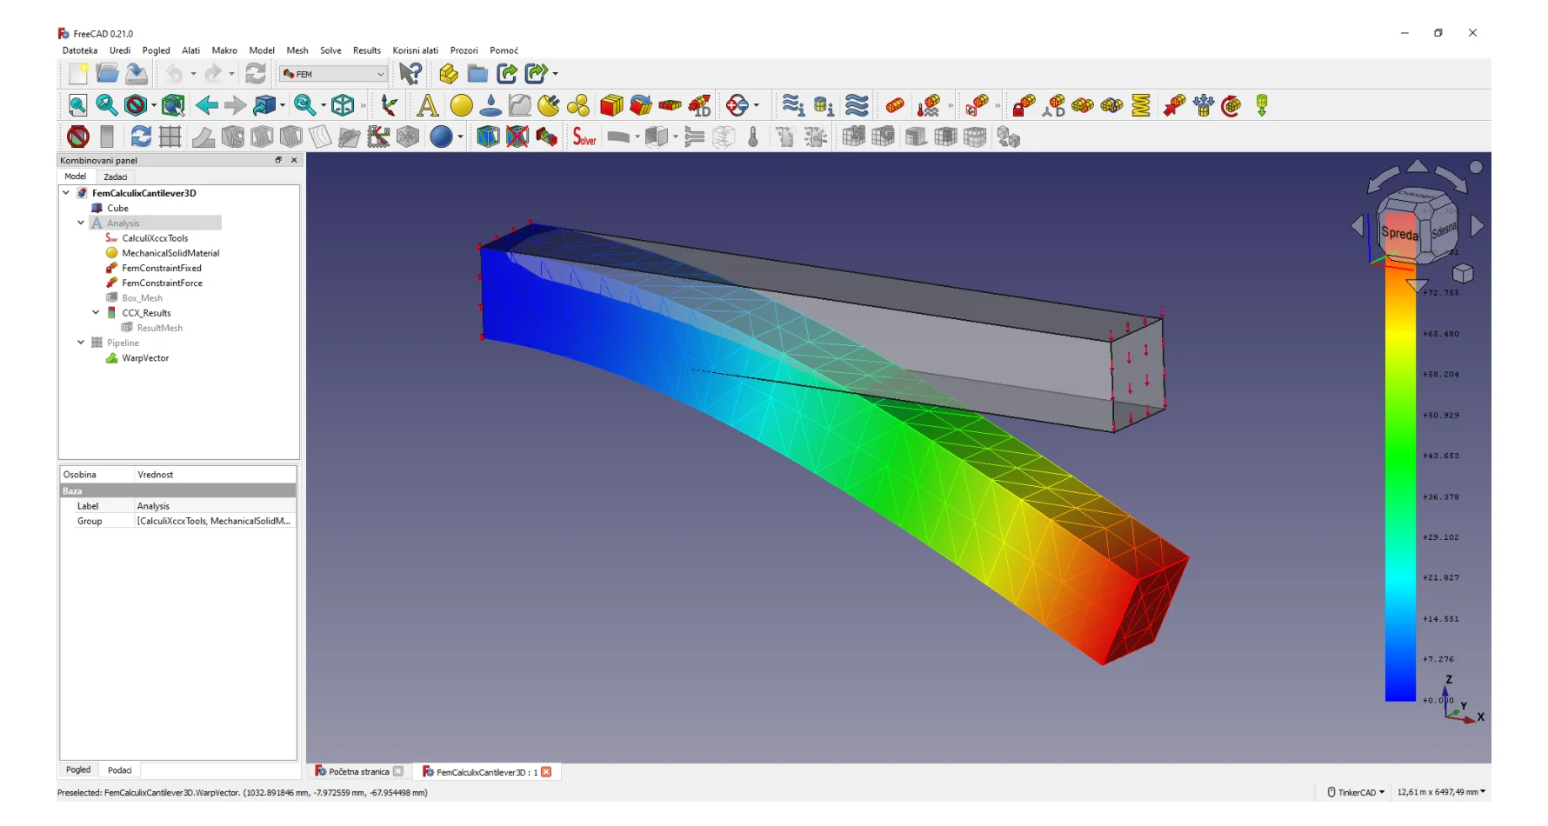Click the Fit All view magnifier icon
Screen dimensions: 1548x826
pyautogui.click(x=77, y=106)
